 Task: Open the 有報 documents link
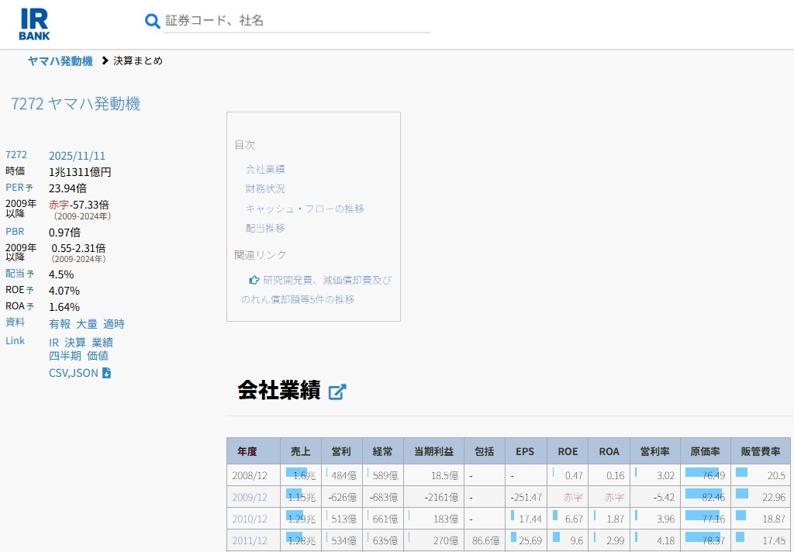pos(60,323)
